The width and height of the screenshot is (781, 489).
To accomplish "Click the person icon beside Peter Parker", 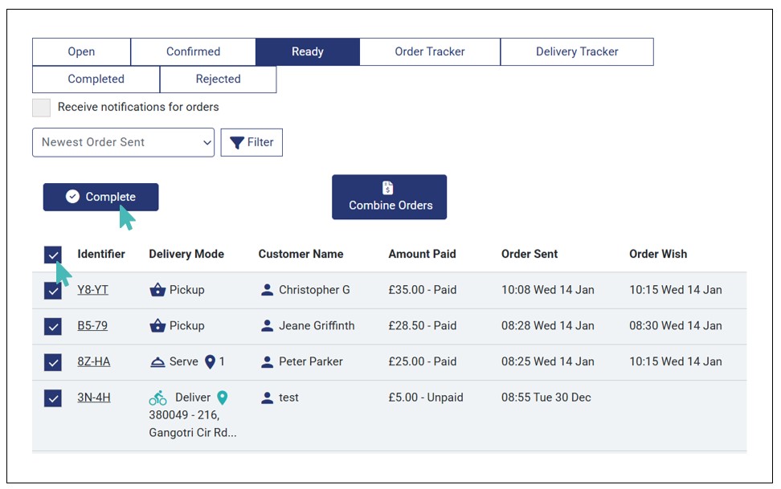I will click(x=268, y=362).
